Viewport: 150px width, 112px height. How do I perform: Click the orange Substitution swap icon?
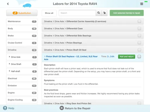15,13
